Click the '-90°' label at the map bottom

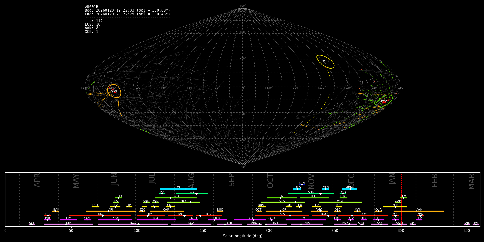243,167
